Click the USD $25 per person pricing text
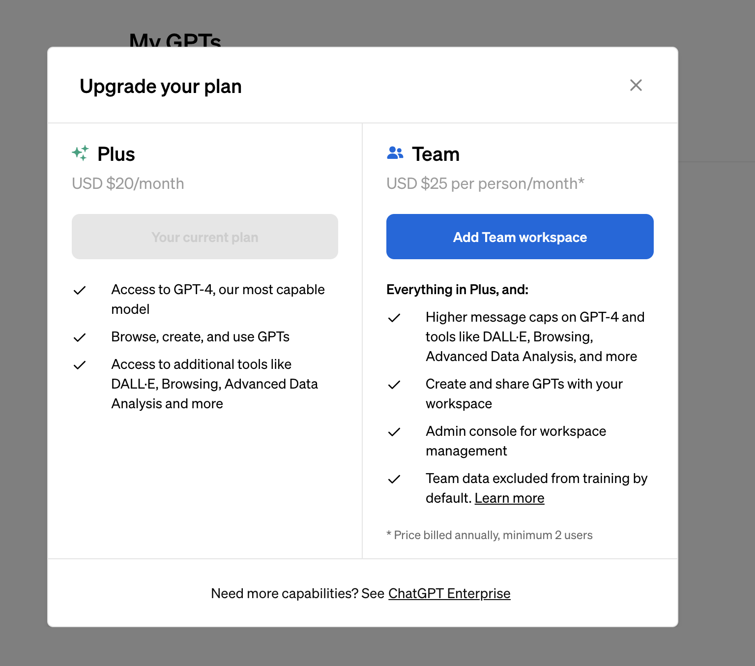Image resolution: width=755 pixels, height=666 pixels. click(485, 183)
